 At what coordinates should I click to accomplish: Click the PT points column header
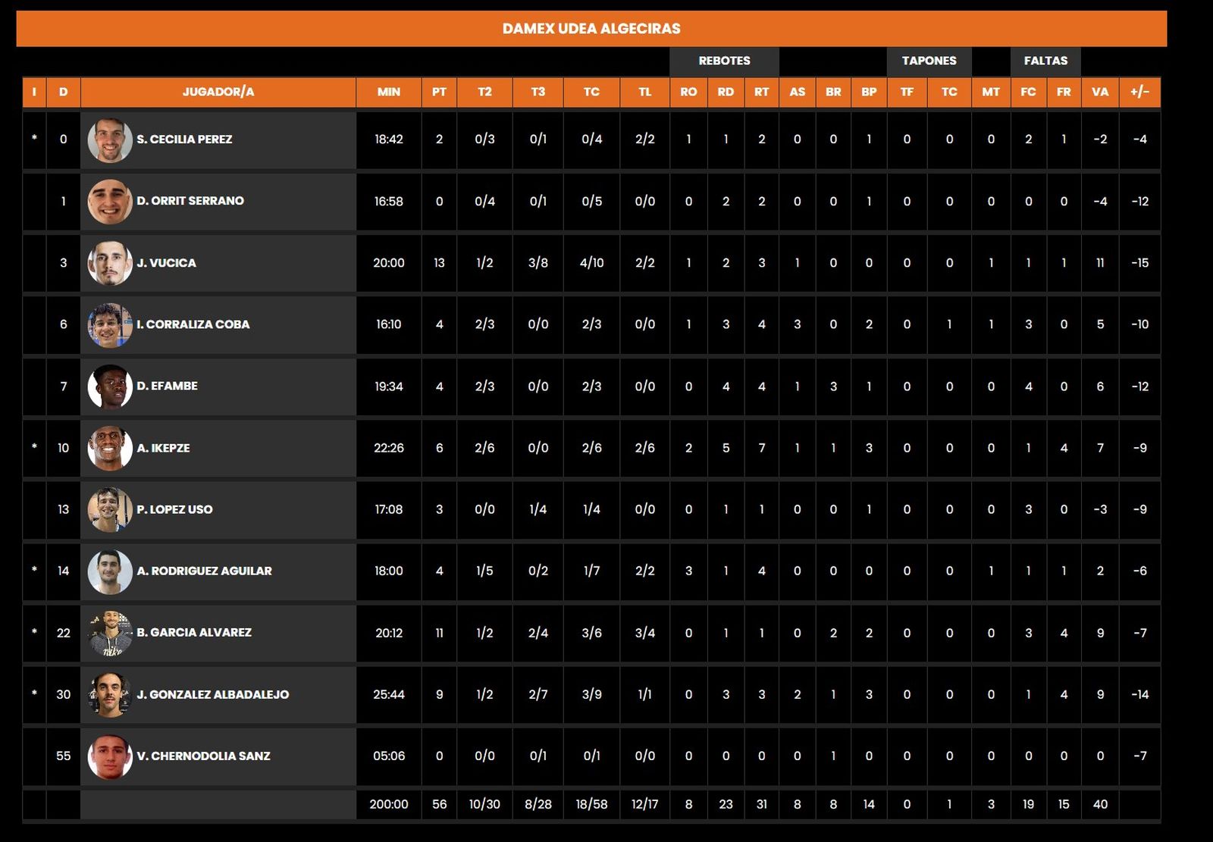click(x=439, y=92)
